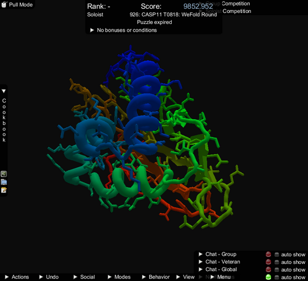Open the Undo menu
Viewport: 308px width, 281px height.
[x=49, y=277]
